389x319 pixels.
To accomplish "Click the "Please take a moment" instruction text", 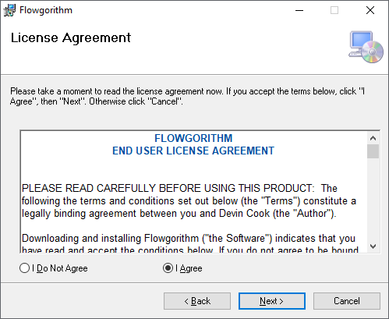I will (x=187, y=97).
